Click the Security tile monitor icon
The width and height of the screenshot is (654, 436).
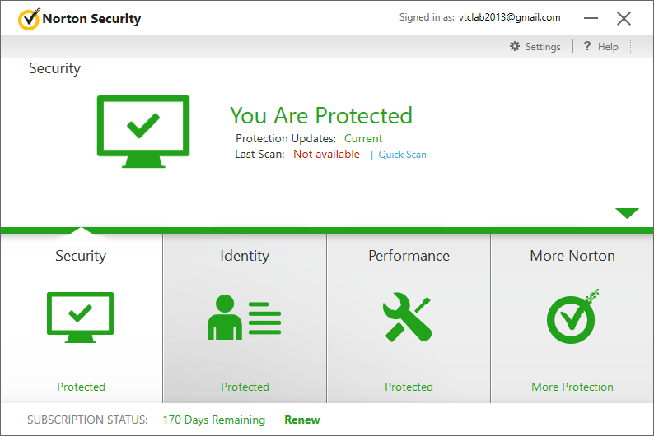81,316
